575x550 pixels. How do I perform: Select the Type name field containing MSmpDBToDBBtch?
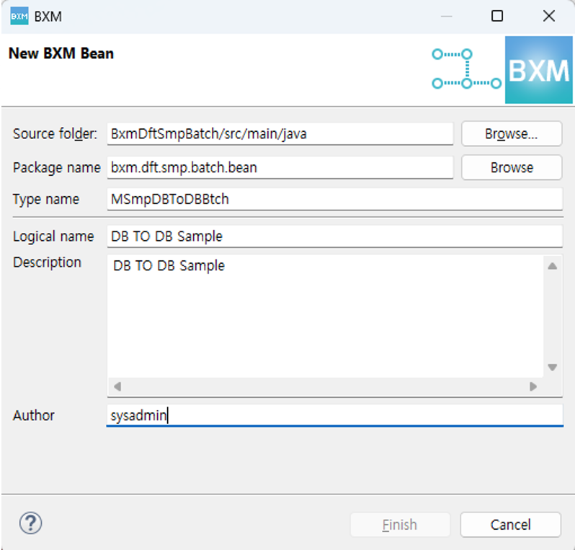334,199
